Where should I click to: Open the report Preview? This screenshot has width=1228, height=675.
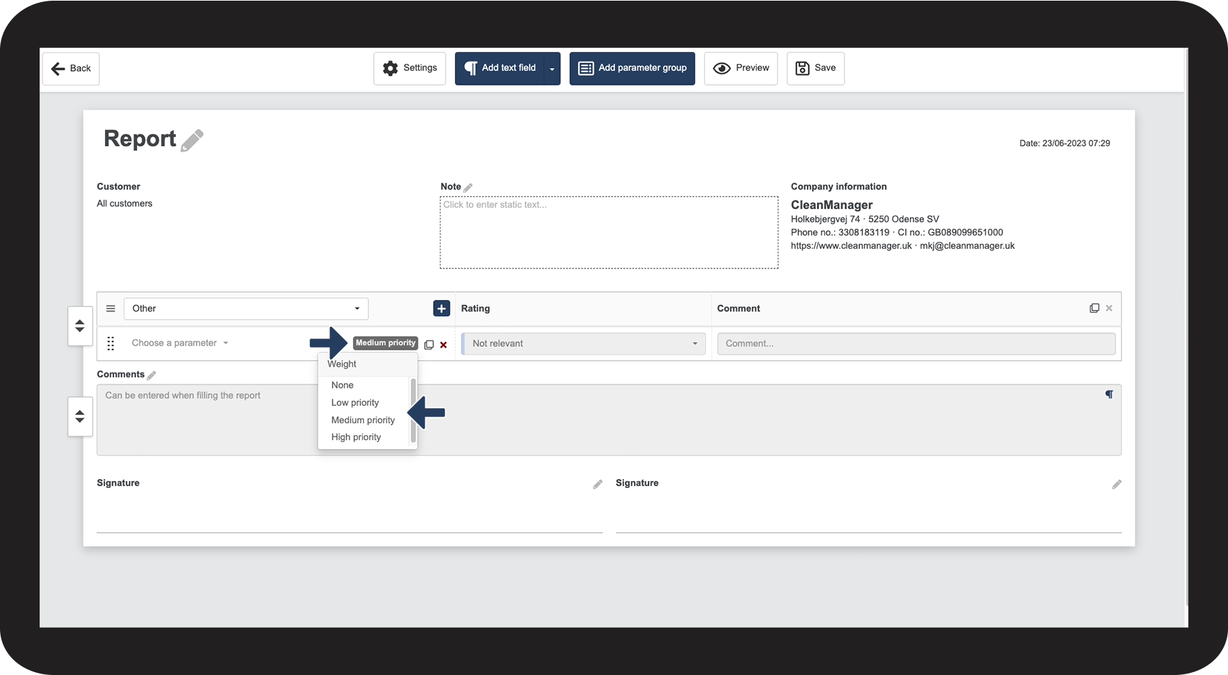pos(741,68)
